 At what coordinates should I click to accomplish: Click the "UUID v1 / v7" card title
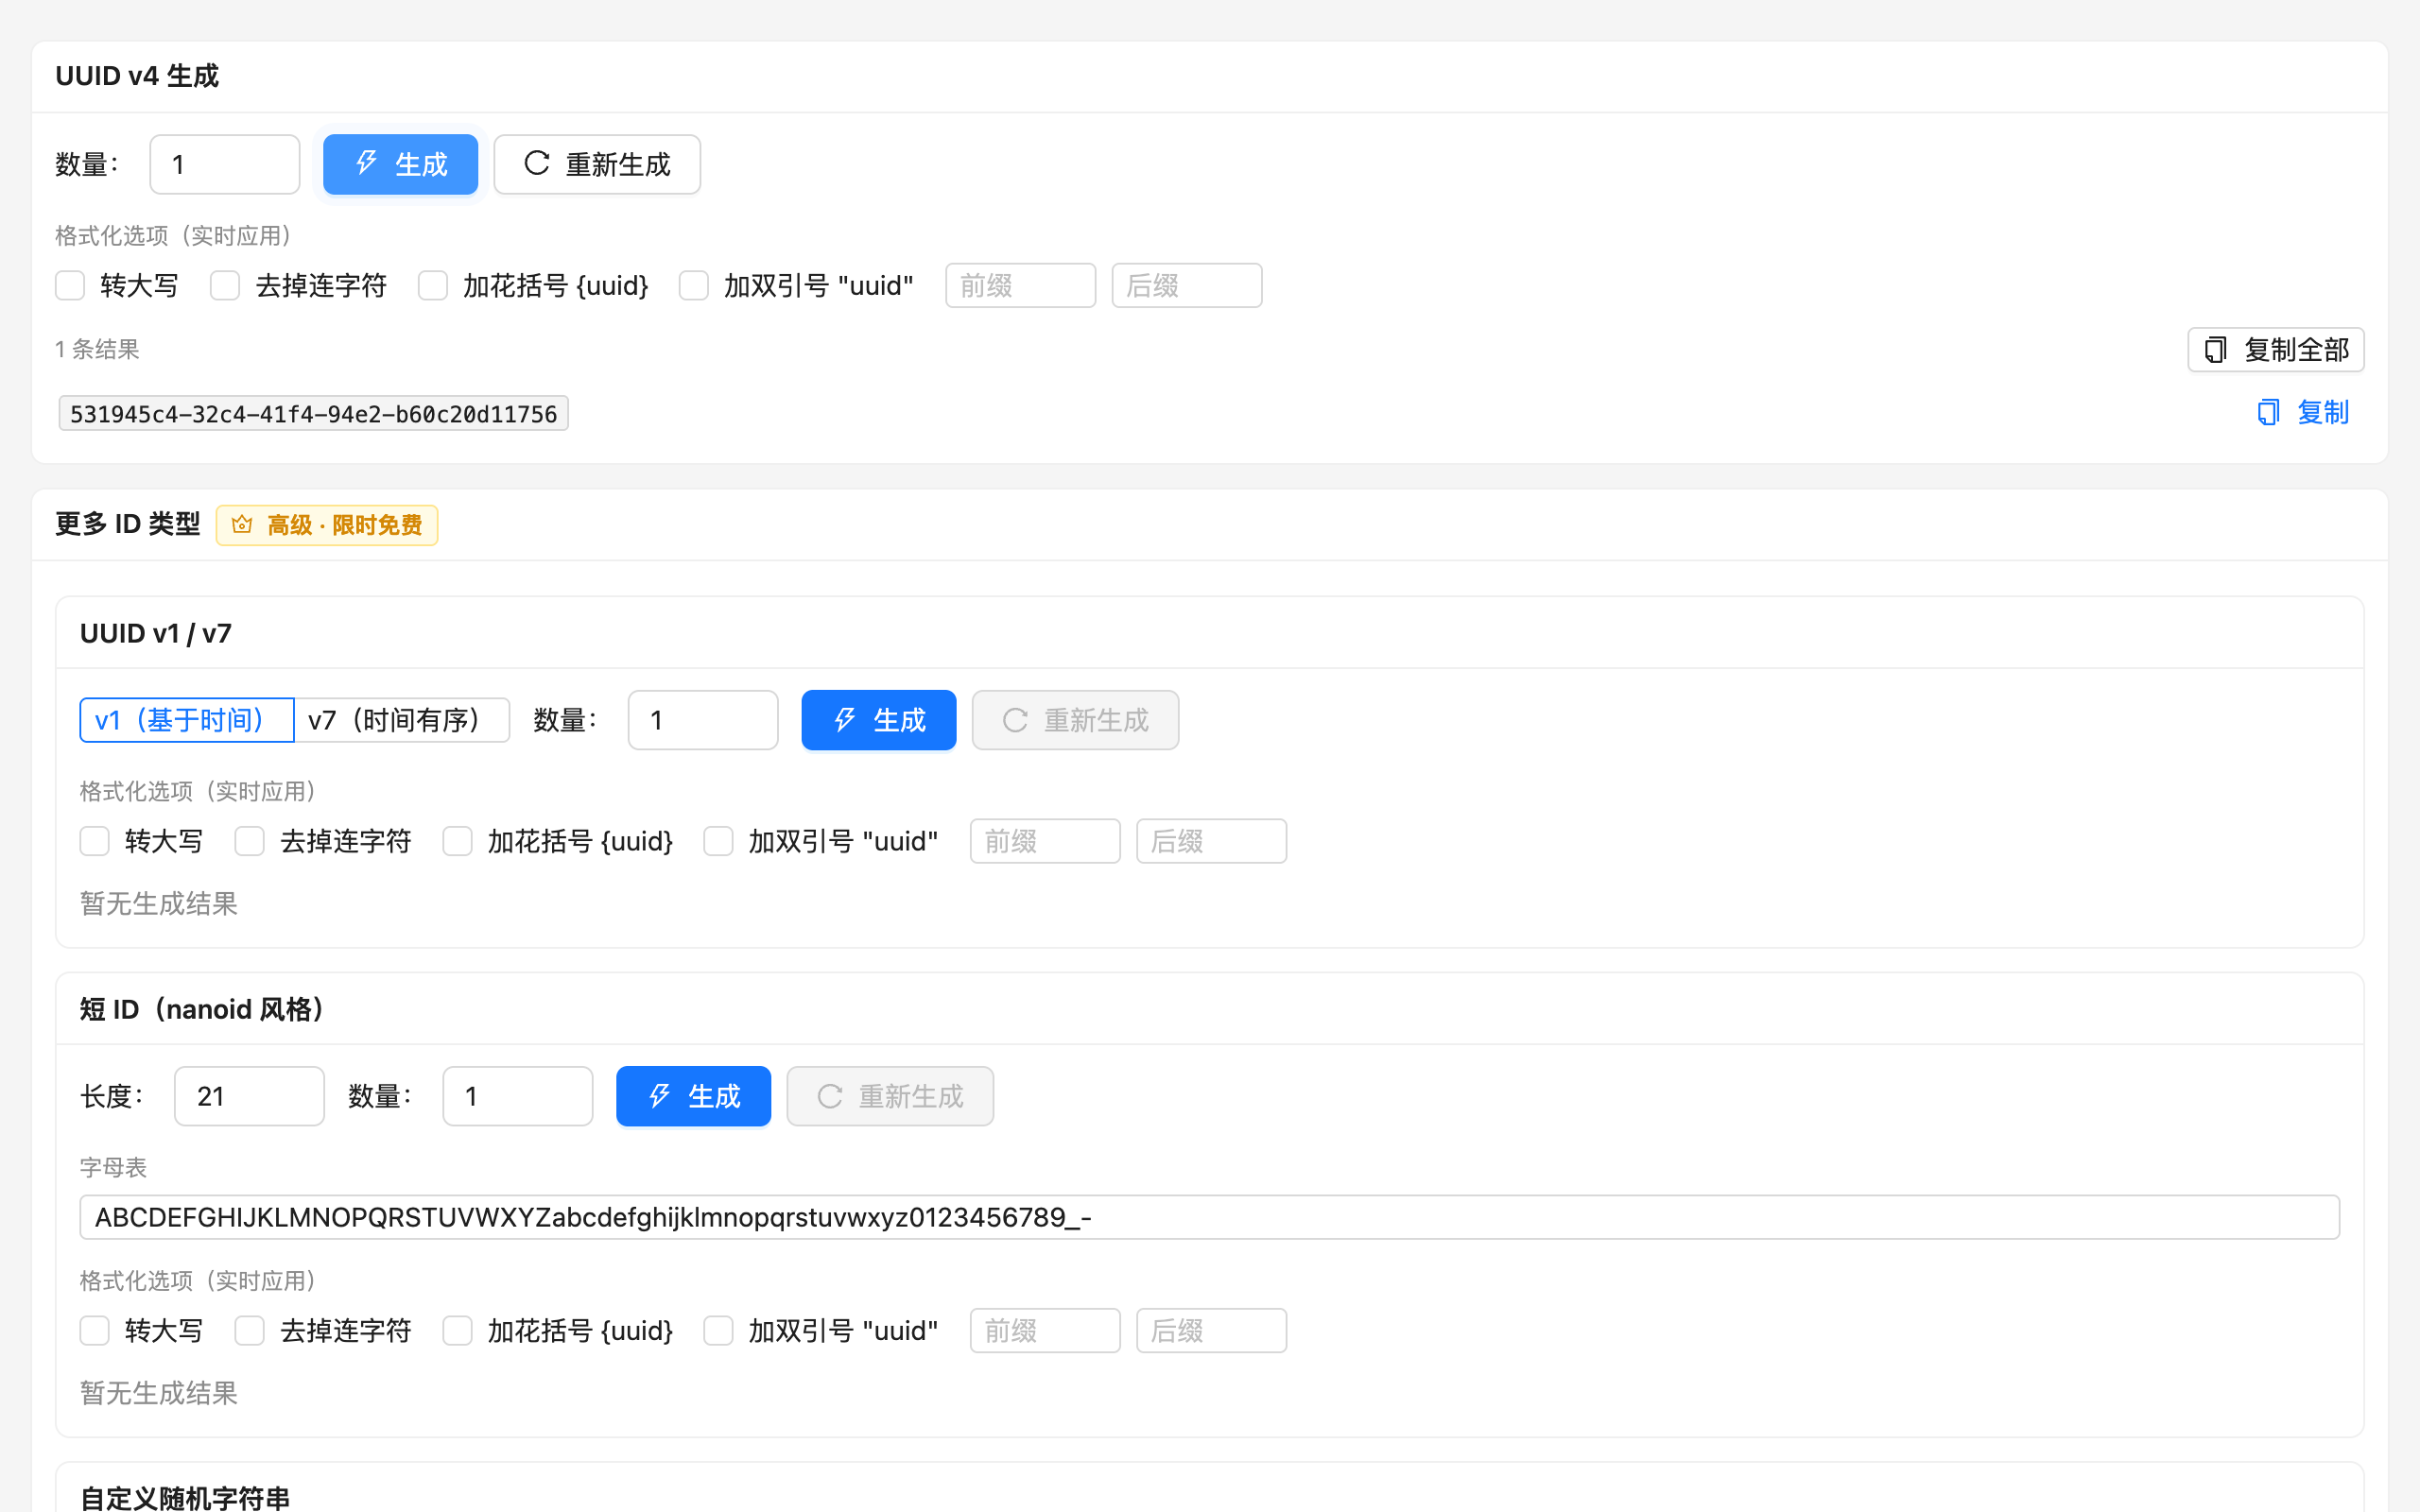156,633
